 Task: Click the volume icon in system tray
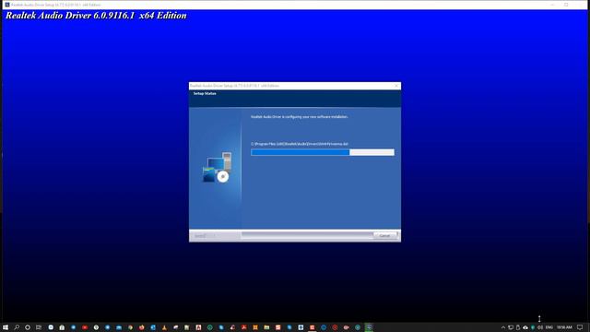point(540,327)
